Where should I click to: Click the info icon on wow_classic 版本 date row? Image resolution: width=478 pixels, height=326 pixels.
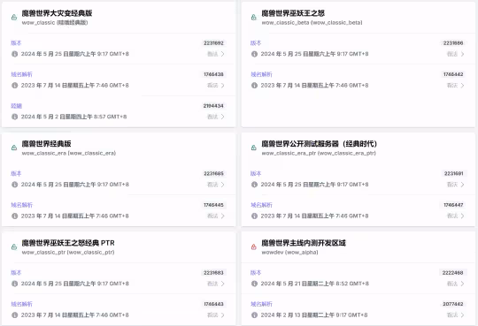click(15, 54)
